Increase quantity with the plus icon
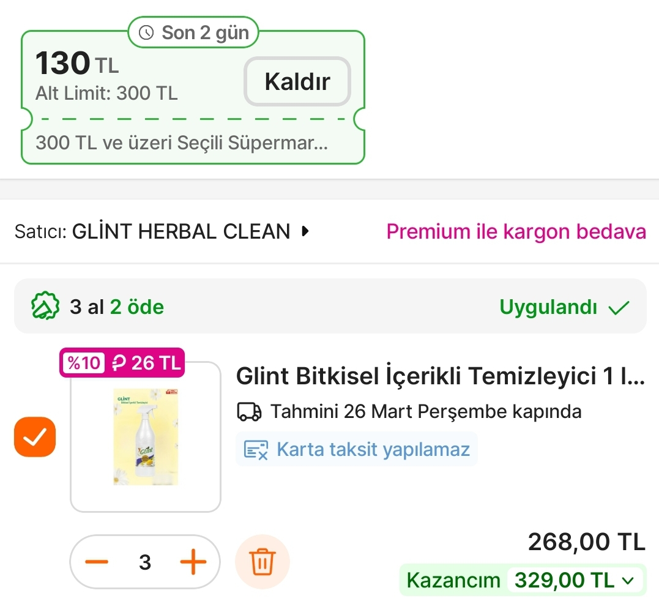 tap(193, 562)
